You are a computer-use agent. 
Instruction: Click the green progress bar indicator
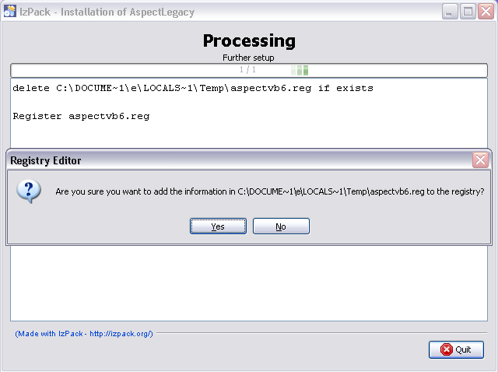tap(300, 70)
